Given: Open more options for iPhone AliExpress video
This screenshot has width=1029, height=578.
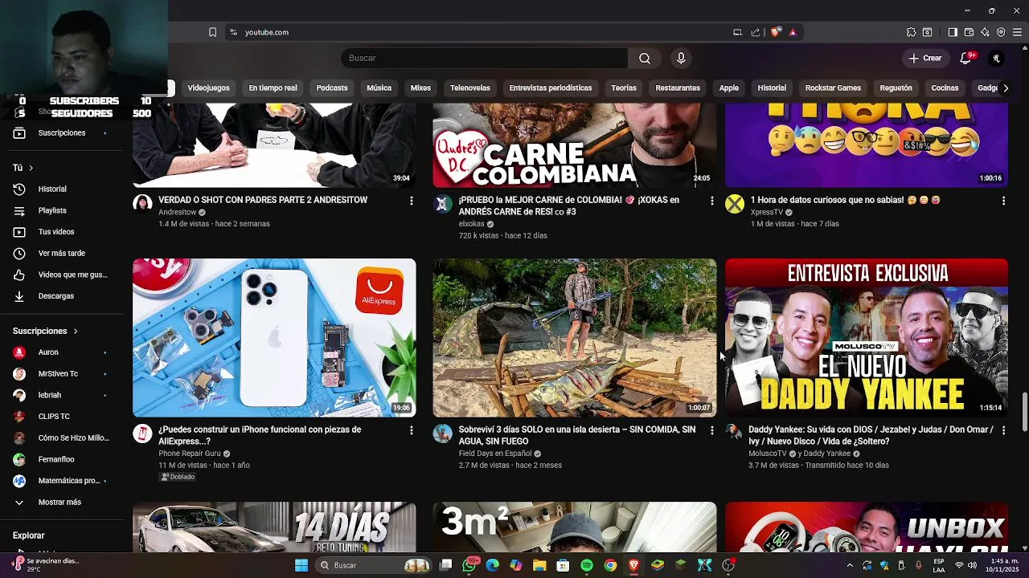Looking at the screenshot, I should pyautogui.click(x=412, y=430).
